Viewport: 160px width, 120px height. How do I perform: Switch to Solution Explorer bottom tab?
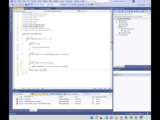tap(119, 66)
